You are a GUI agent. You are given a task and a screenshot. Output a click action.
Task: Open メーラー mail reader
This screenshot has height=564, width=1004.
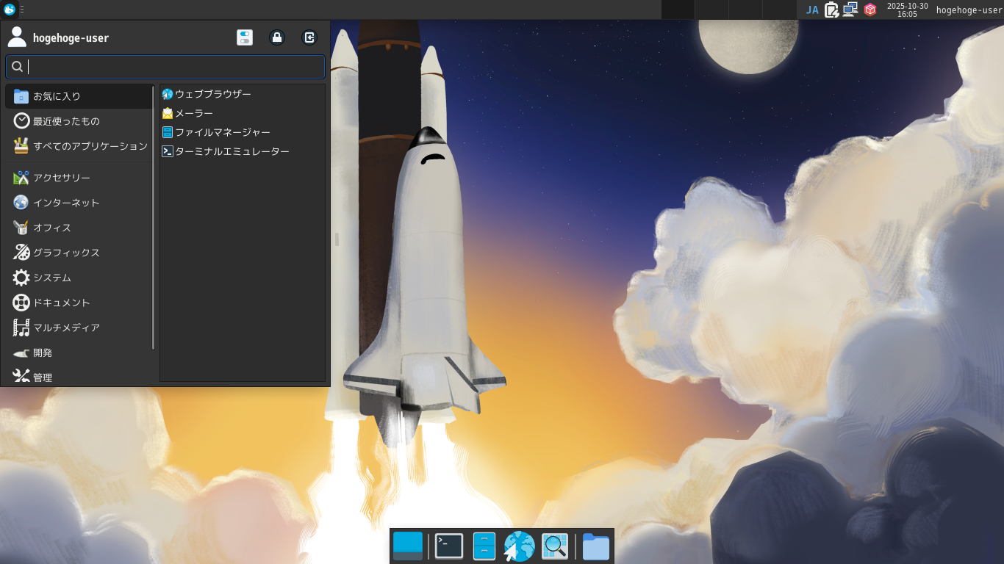pos(243,113)
